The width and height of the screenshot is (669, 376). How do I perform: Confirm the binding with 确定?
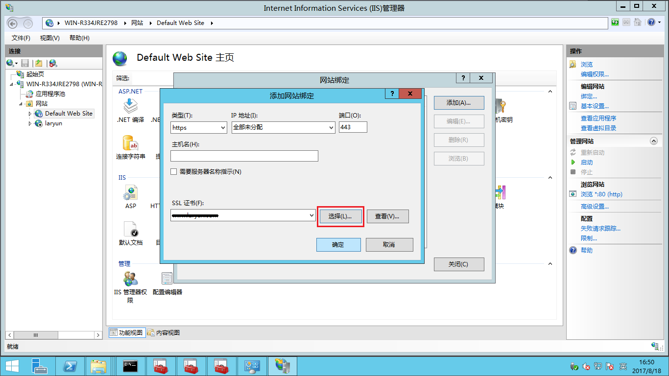click(338, 245)
